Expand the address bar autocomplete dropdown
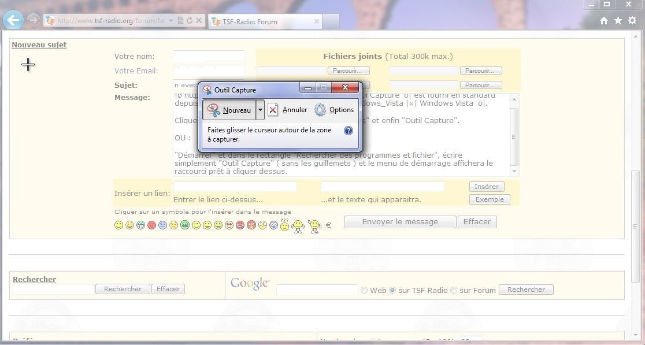 pos(170,20)
